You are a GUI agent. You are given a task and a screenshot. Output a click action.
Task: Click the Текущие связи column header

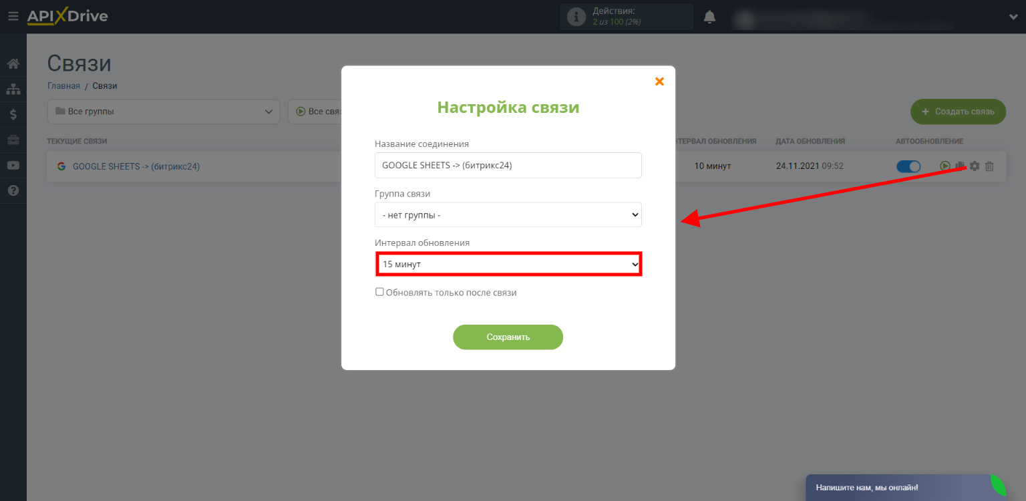(x=77, y=141)
